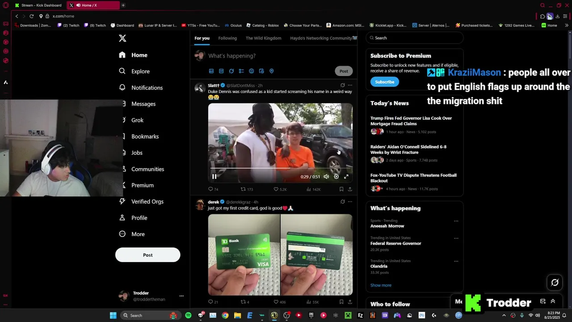Open Fox-YouTube TV Dispute news story

point(413,182)
